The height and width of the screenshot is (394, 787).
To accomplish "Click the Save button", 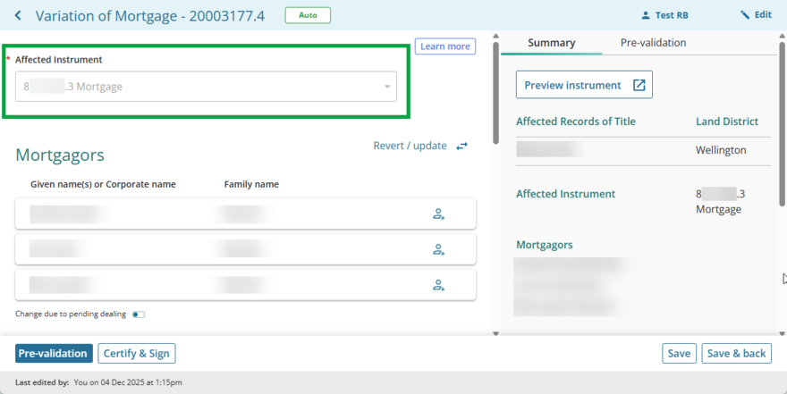I will [x=679, y=354].
